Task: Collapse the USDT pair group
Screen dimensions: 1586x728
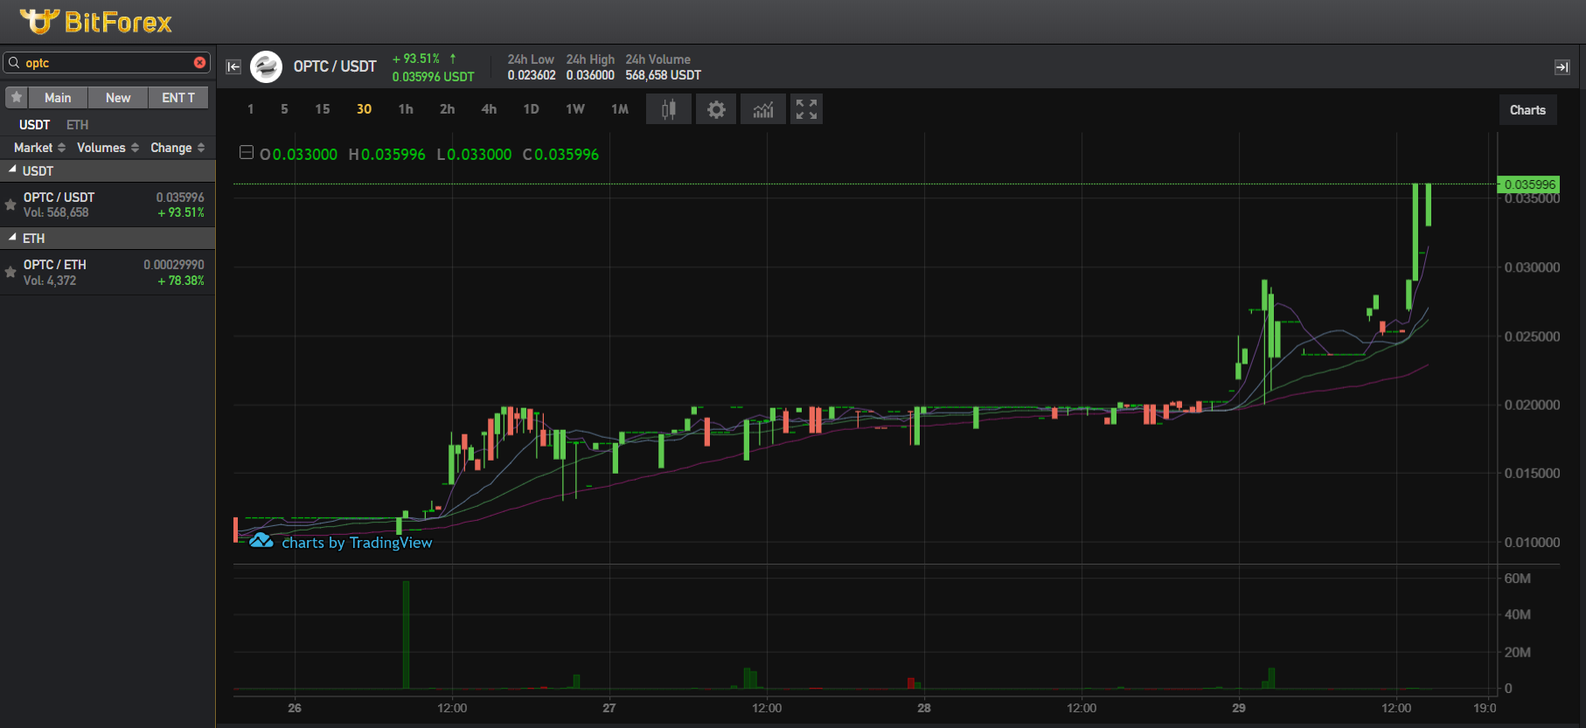Action: [x=12, y=170]
